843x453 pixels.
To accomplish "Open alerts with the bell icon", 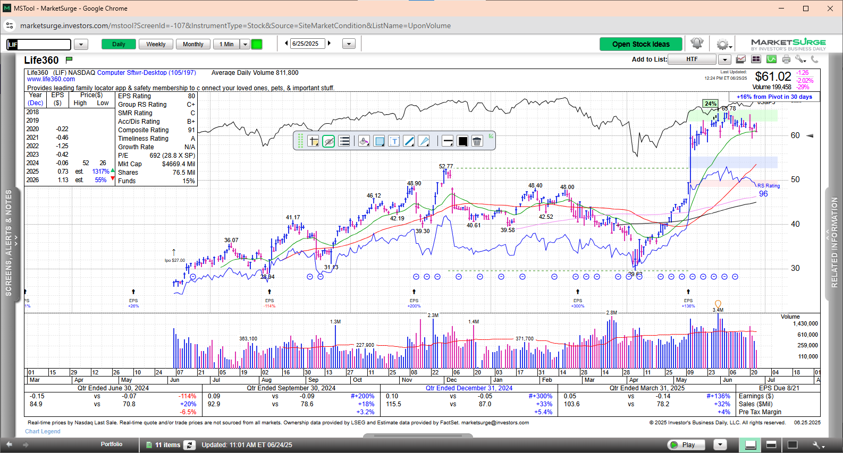I will (x=697, y=44).
